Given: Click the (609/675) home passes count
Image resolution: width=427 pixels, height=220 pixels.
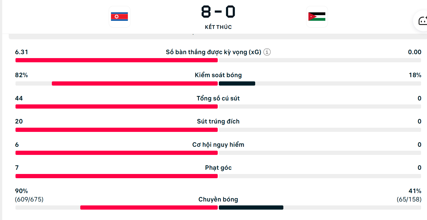Looking at the screenshot, I should click(x=29, y=200).
